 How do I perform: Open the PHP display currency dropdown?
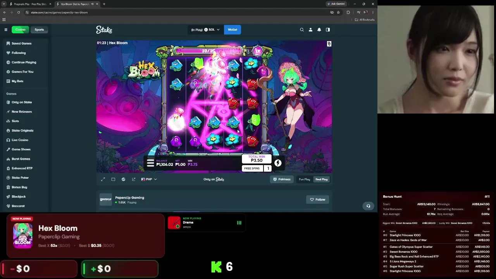(x=149, y=179)
